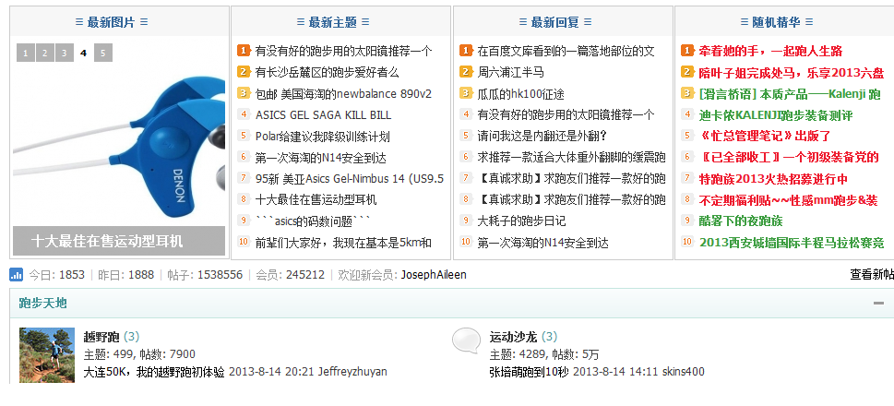Show slide 1 in the latest images slider
The height and width of the screenshot is (406, 894).
click(x=26, y=53)
